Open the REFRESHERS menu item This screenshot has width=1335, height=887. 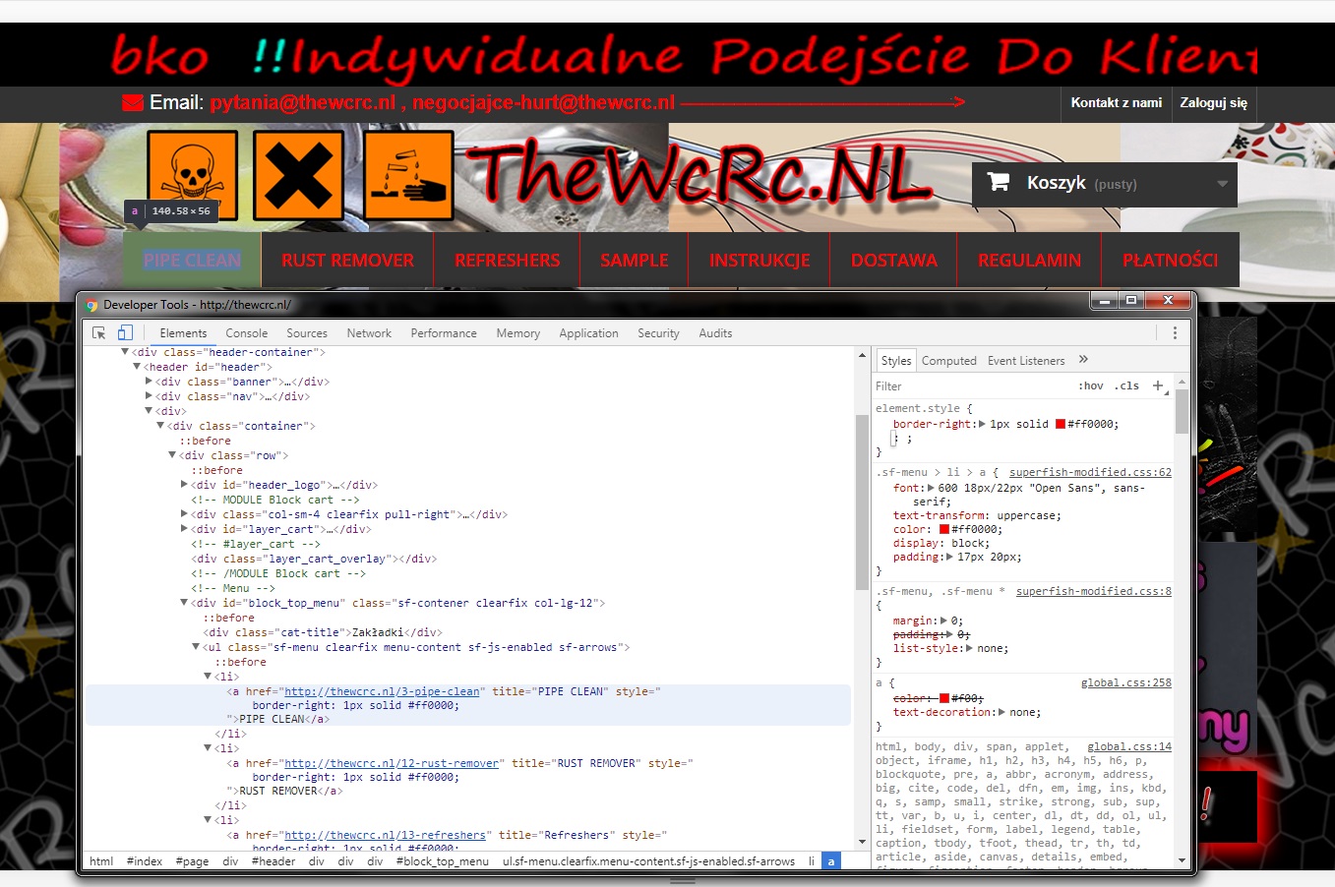[x=508, y=260]
